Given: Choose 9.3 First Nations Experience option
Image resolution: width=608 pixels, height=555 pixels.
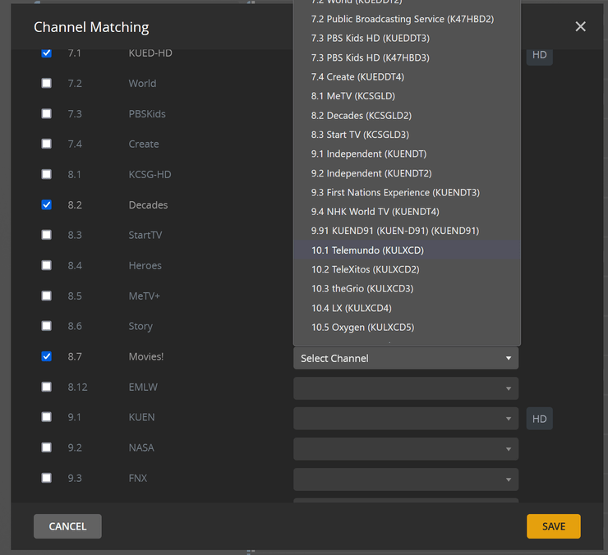Looking at the screenshot, I should pyautogui.click(x=407, y=192).
